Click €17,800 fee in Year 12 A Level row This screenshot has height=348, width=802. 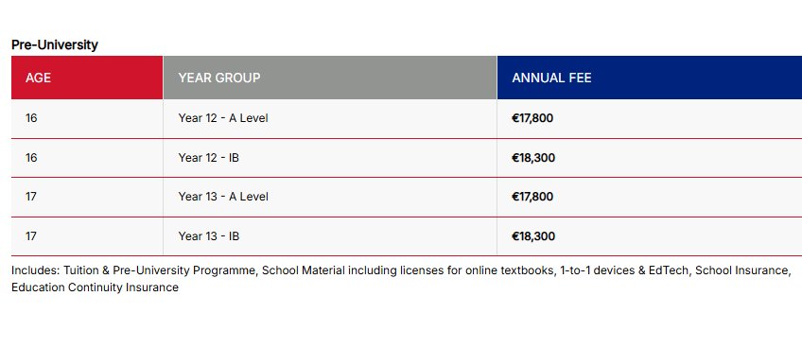pos(532,119)
